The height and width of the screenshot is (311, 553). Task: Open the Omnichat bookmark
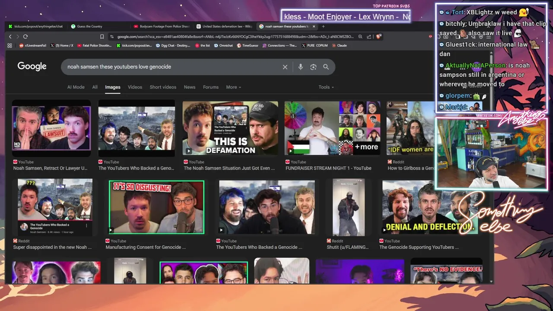click(x=223, y=45)
